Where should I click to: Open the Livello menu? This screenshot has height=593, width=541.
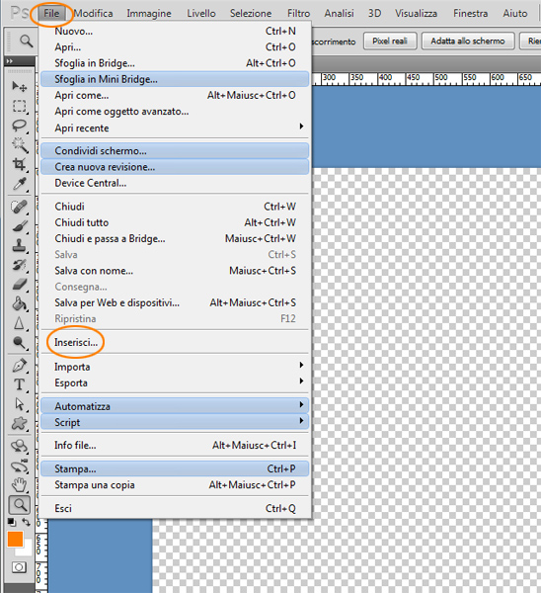point(201,14)
